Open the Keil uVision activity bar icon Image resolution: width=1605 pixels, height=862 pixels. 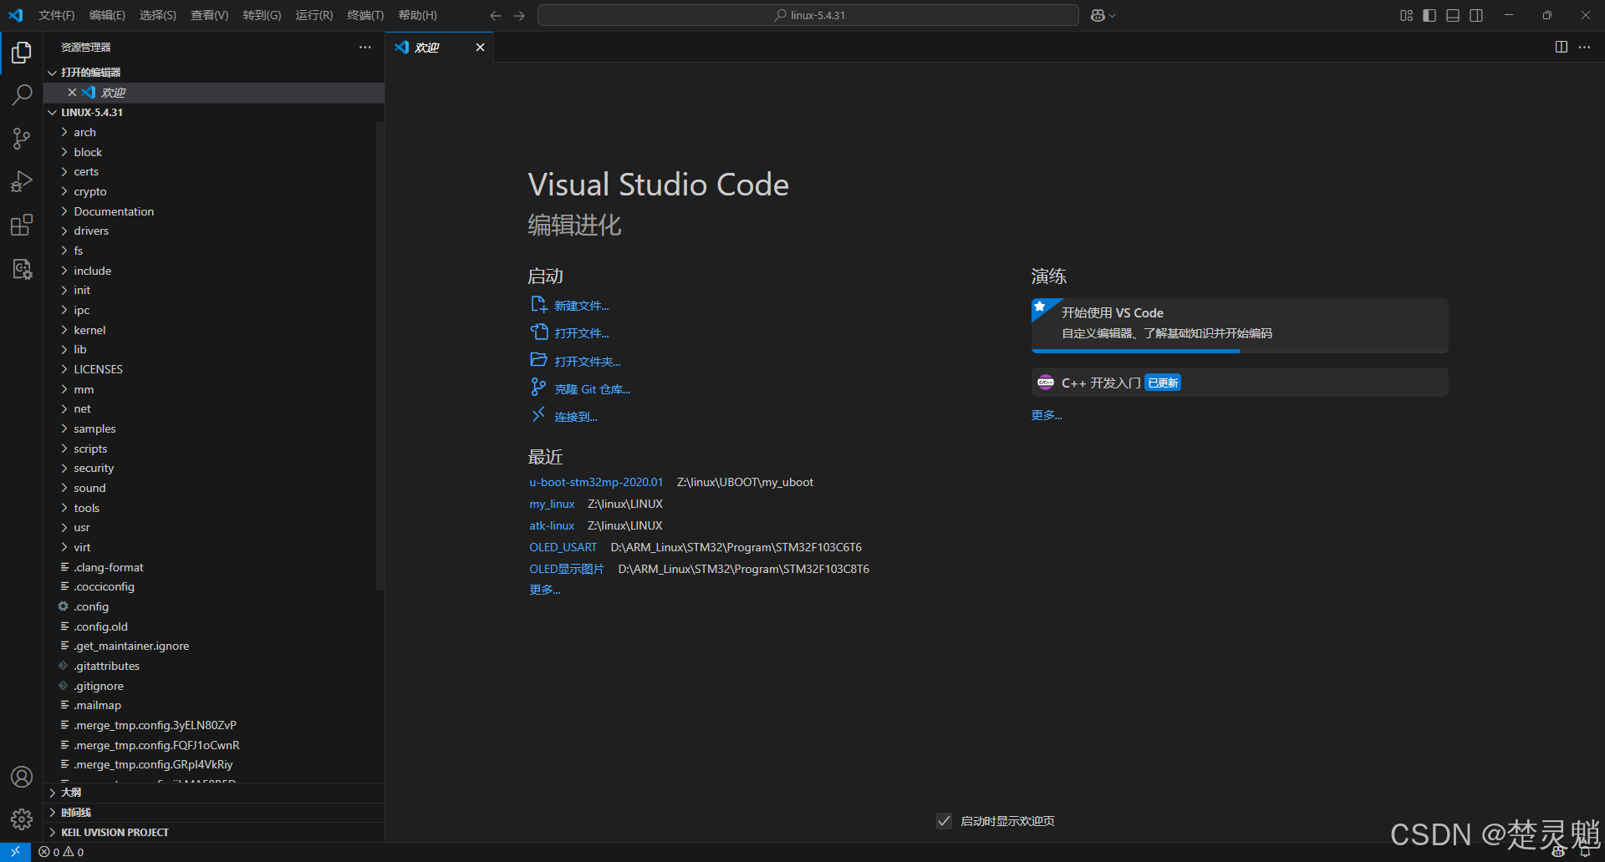point(22,269)
